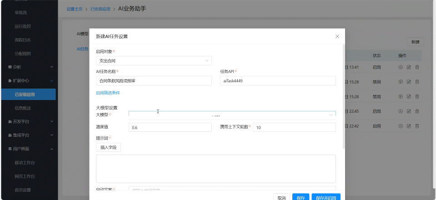Image resolution: width=436 pixels, height=200 pixels.
Task: Click the 启用筛选条件 link
Action: 108,93
